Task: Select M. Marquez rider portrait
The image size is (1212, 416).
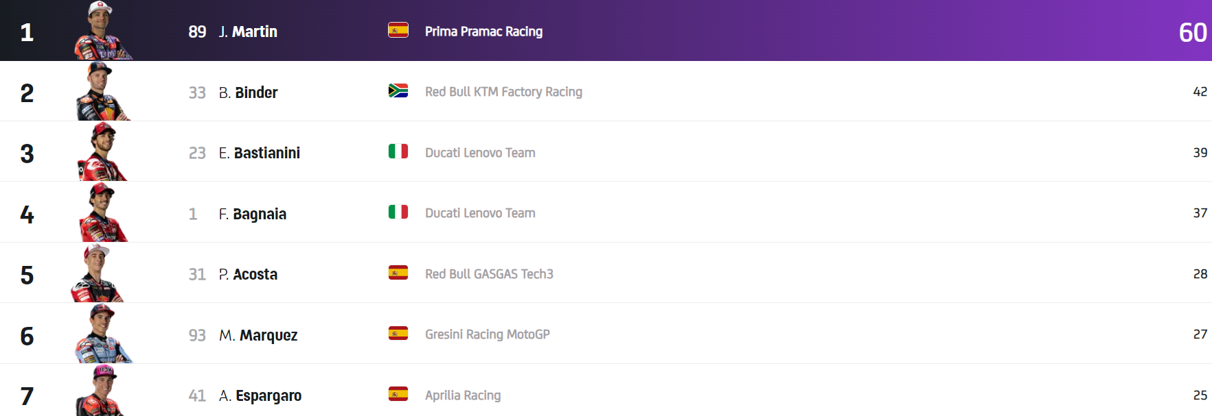Action: [102, 334]
